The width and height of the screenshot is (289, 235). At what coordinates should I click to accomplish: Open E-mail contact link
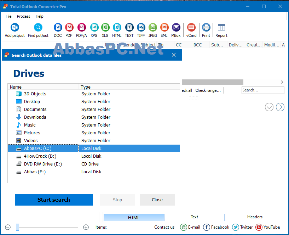(190, 227)
